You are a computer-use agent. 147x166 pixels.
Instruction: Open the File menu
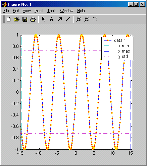6,11
